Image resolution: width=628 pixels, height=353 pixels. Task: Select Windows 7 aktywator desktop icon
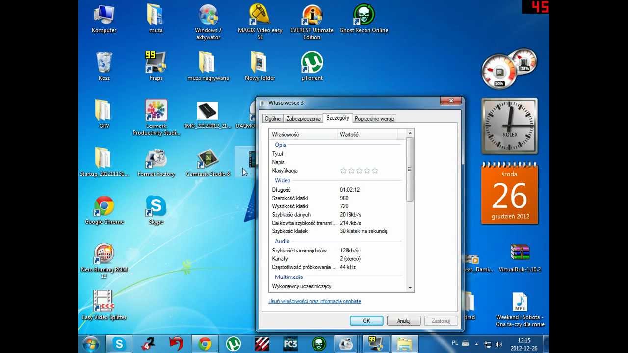[x=208, y=22]
